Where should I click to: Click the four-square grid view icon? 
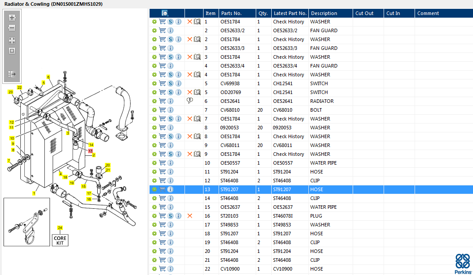point(12,41)
